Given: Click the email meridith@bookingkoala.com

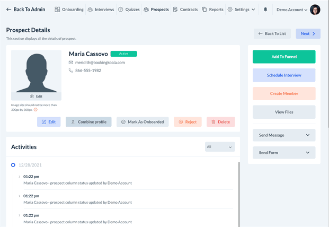Looking at the screenshot, I should point(100,63).
